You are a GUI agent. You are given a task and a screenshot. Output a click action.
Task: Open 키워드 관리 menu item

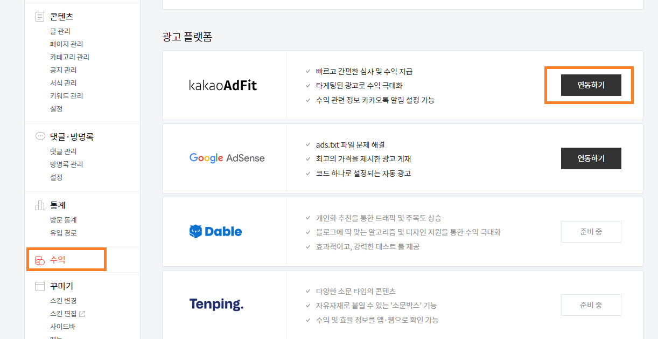[67, 96]
